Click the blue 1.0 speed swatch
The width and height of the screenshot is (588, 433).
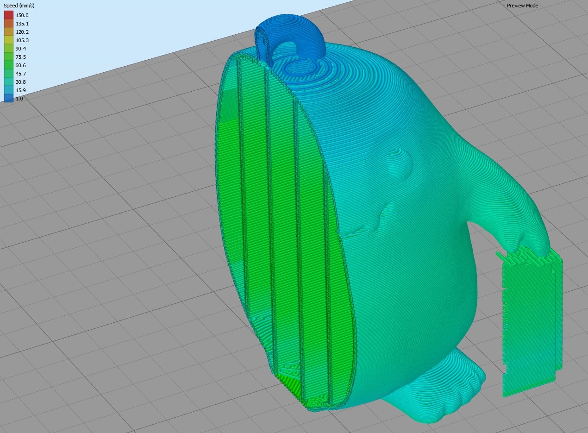[9, 98]
